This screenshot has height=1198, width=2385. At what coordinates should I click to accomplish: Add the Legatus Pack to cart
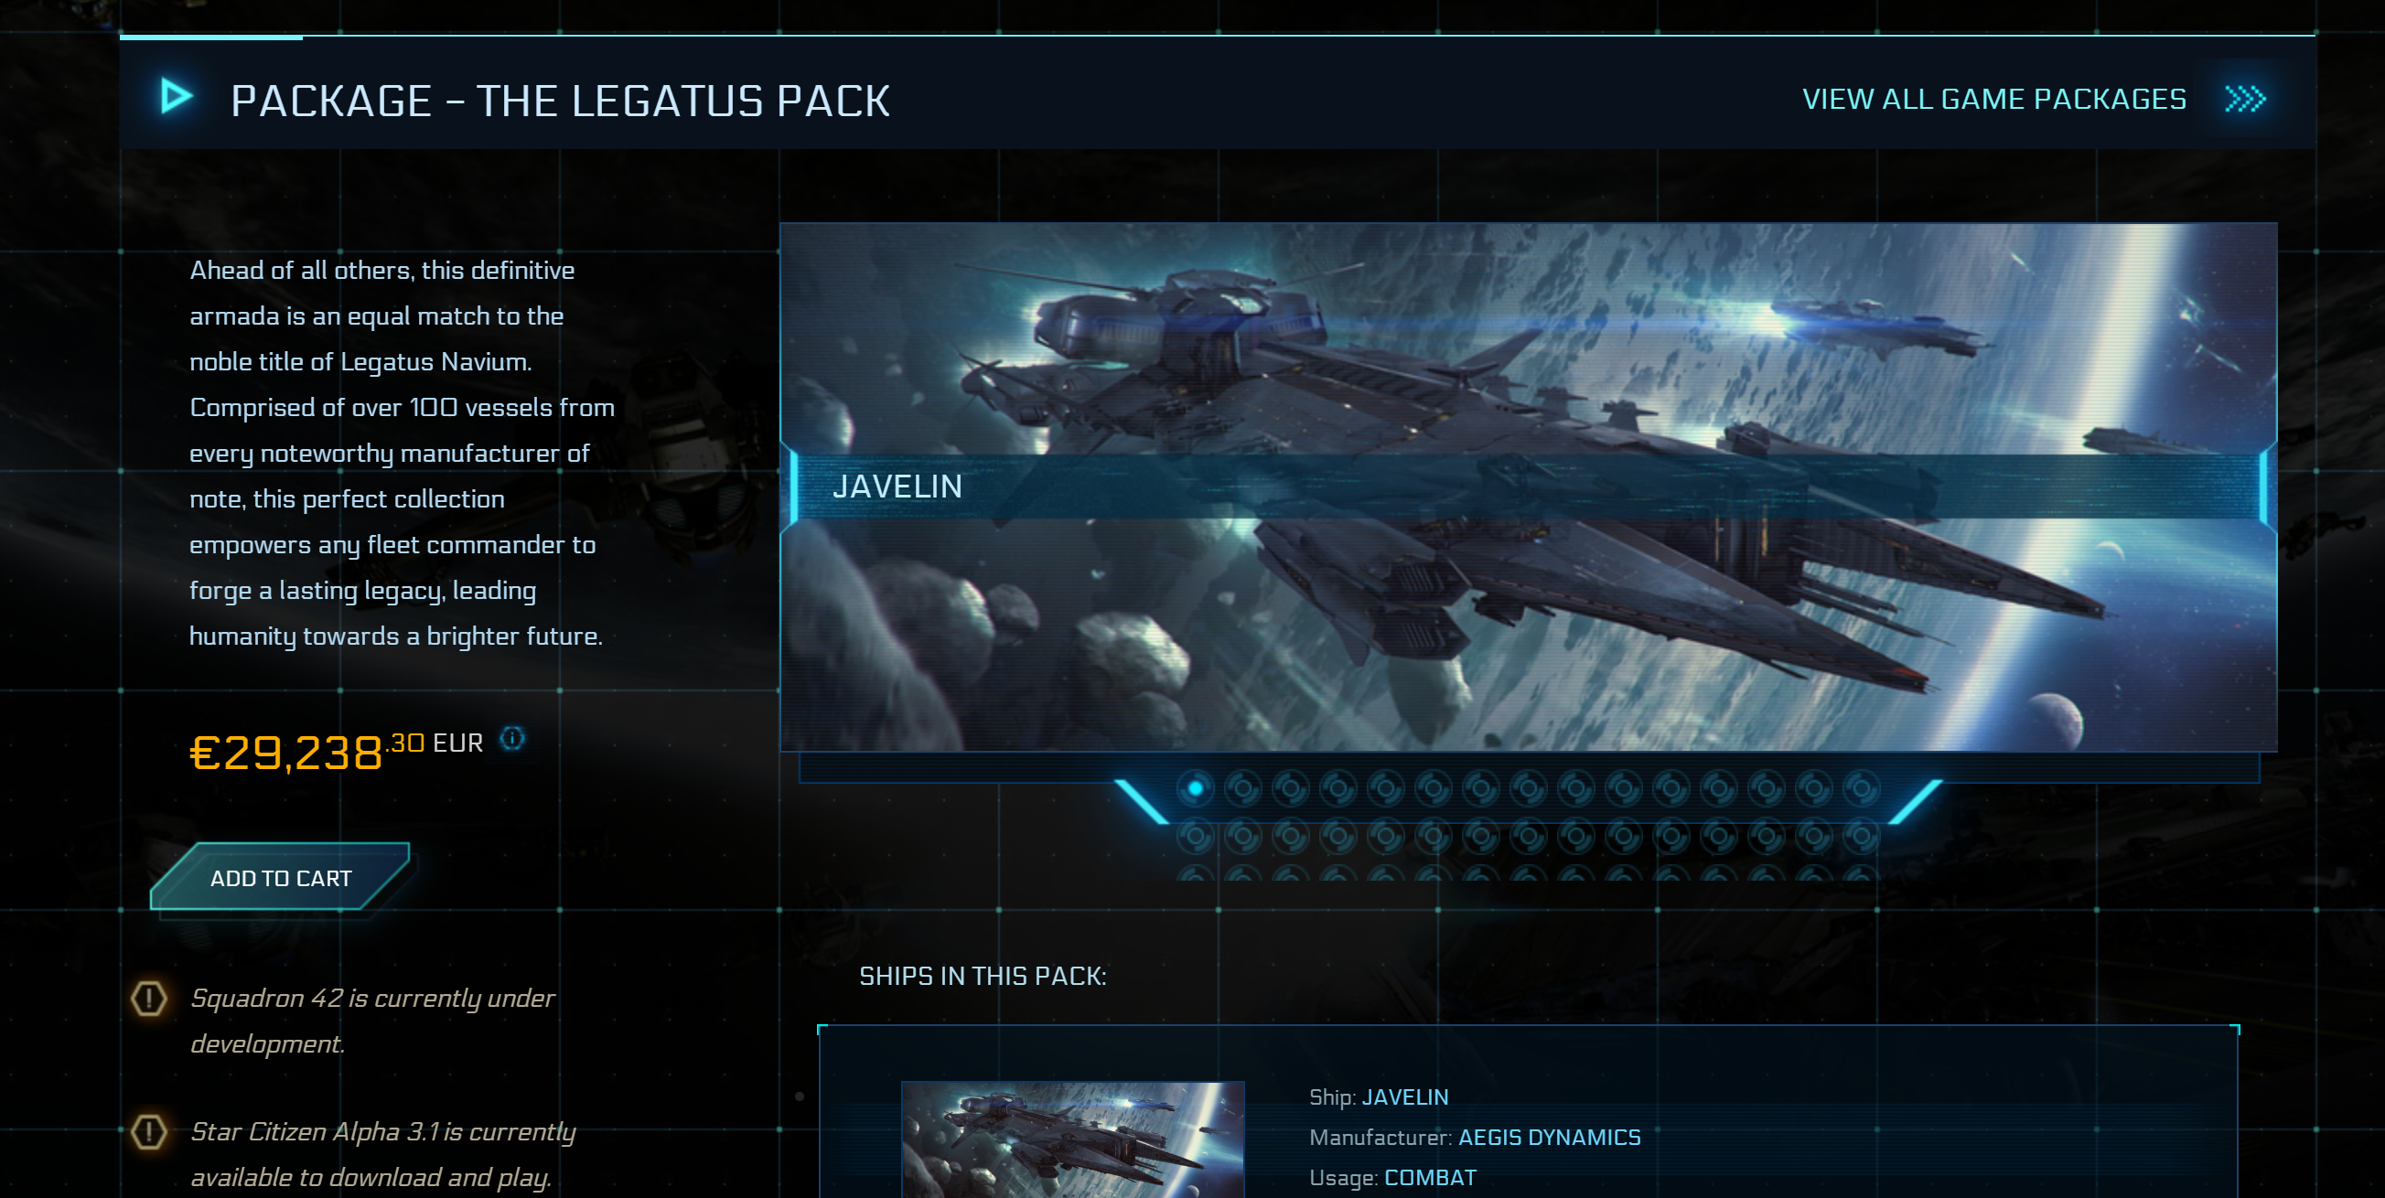pyautogui.click(x=281, y=878)
